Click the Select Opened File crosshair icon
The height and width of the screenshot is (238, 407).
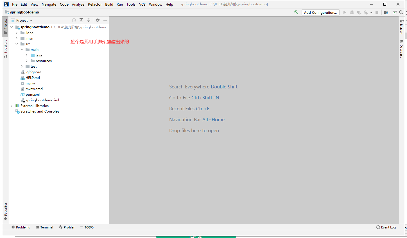(x=74, y=20)
